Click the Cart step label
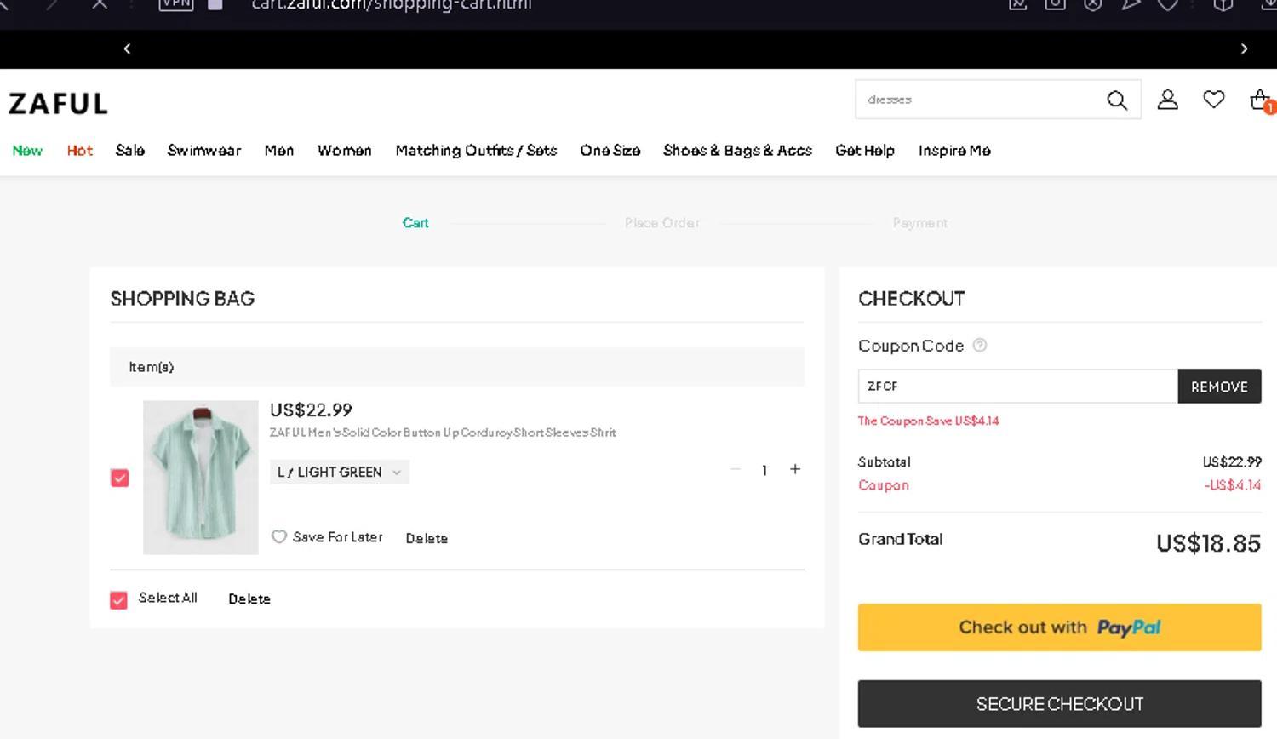 pyautogui.click(x=415, y=223)
